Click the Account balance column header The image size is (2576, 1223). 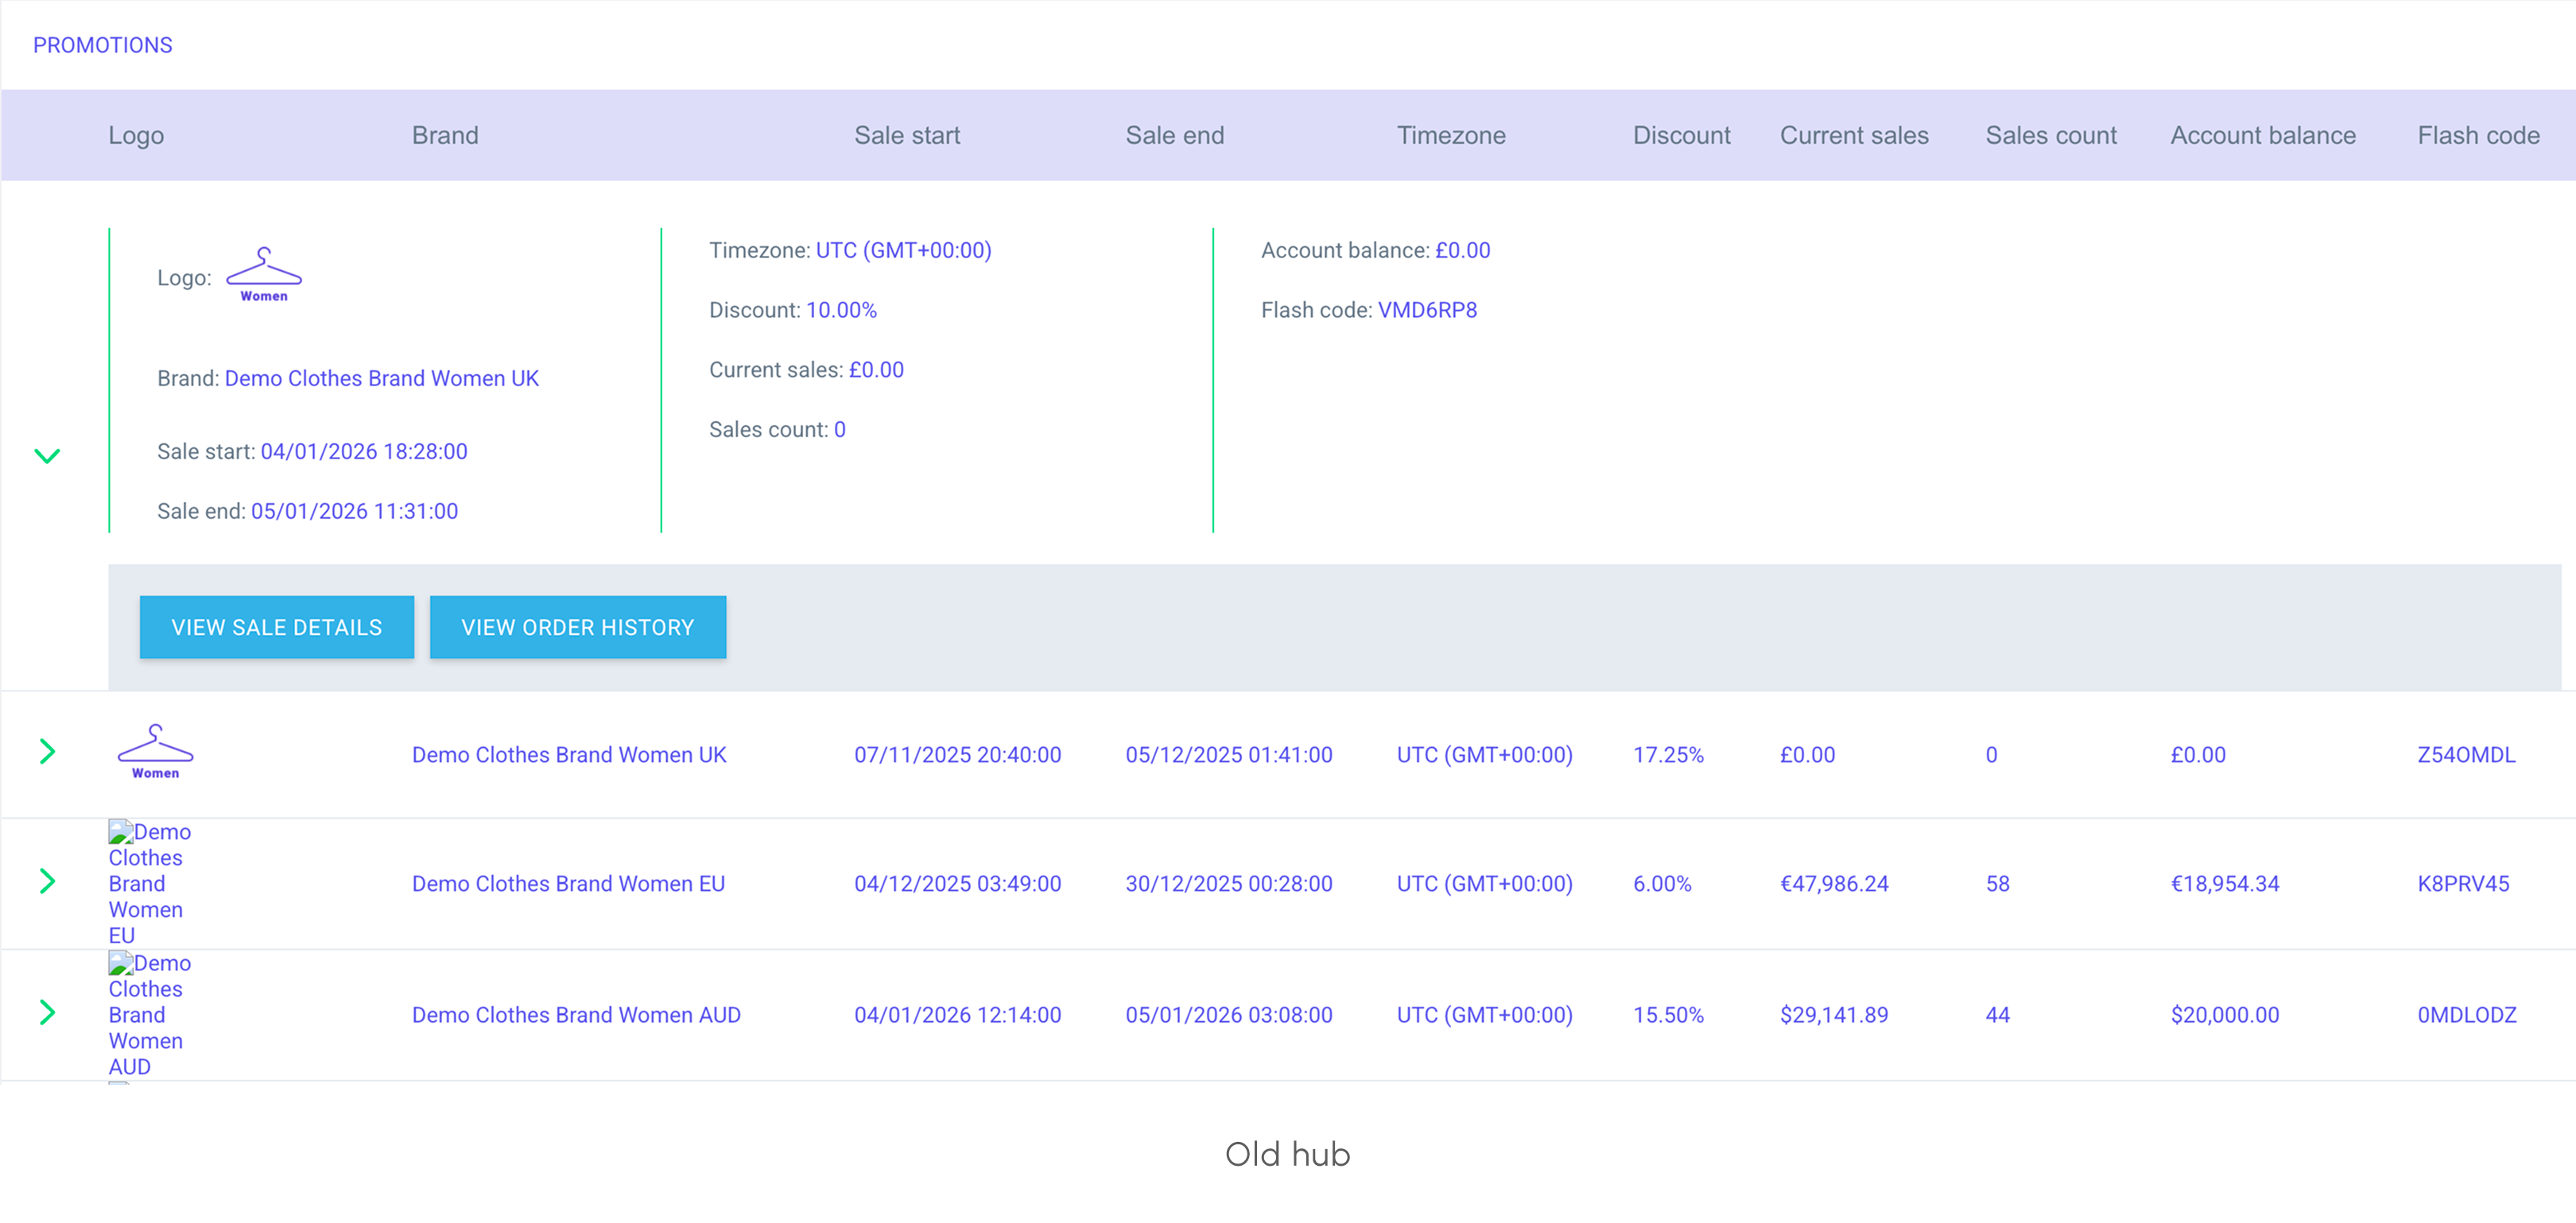[x=2262, y=135]
